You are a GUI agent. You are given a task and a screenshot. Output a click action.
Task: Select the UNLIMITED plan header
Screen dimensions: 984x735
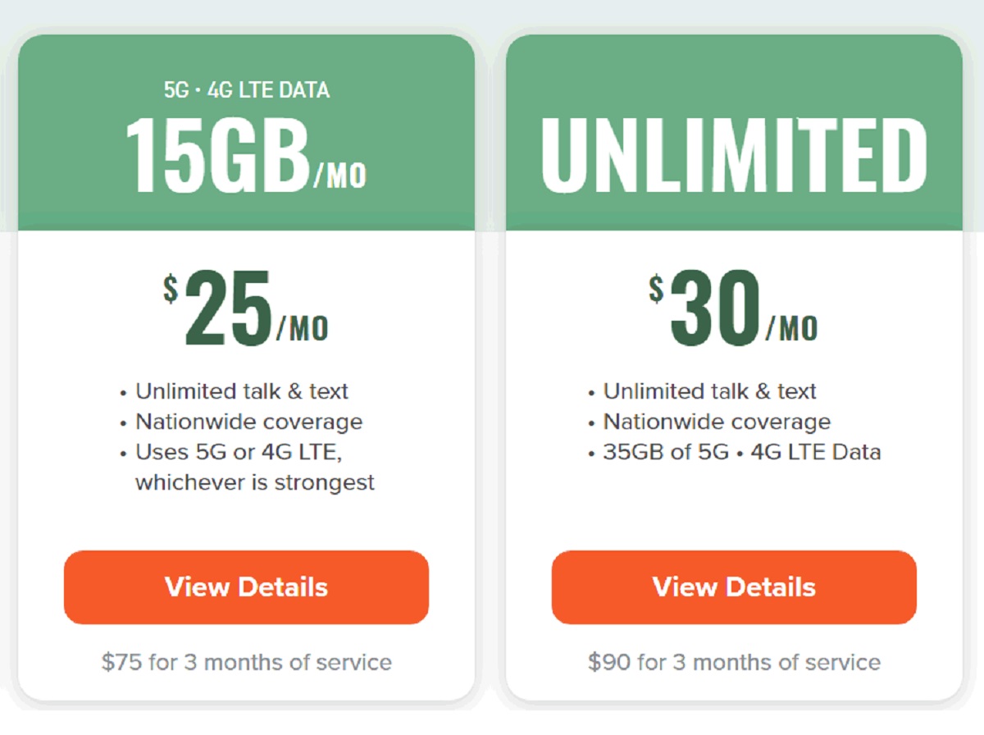pos(734,153)
